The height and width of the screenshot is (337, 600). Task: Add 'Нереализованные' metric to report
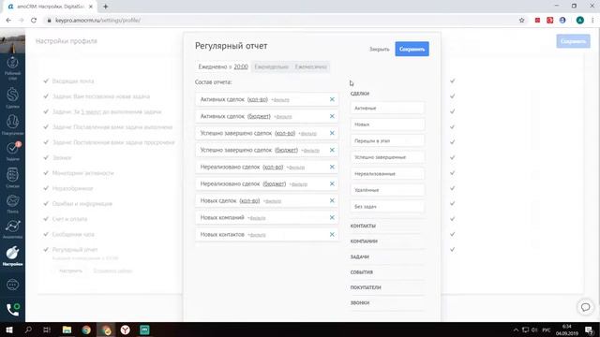(387, 173)
